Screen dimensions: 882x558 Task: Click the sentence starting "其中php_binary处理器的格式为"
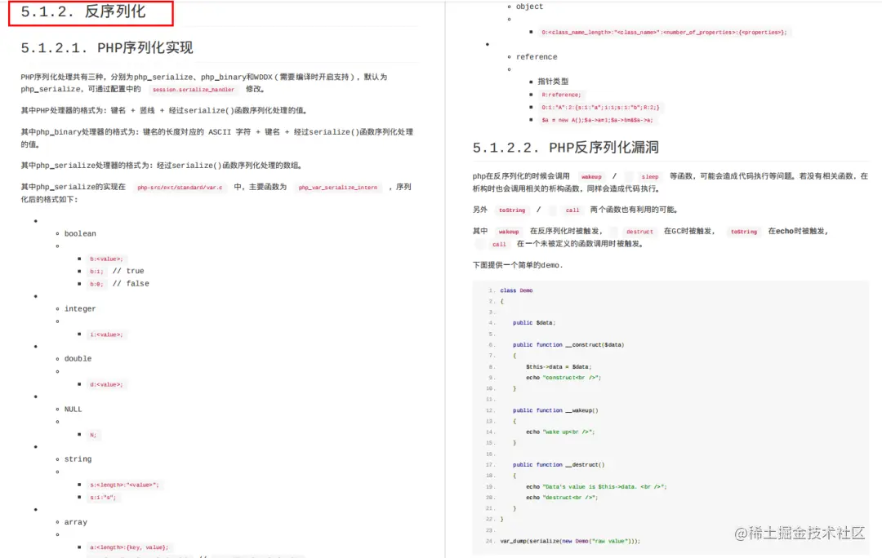[217, 138]
